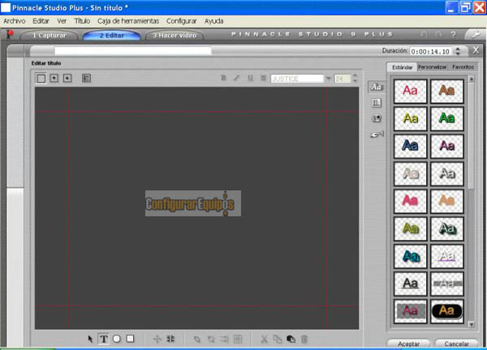Image resolution: width=487 pixels, height=350 pixels.
Task: Apply the yellow Aa text look
Action: [410, 118]
